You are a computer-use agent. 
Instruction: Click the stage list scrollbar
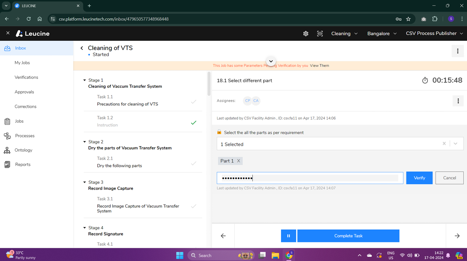tap(209, 84)
